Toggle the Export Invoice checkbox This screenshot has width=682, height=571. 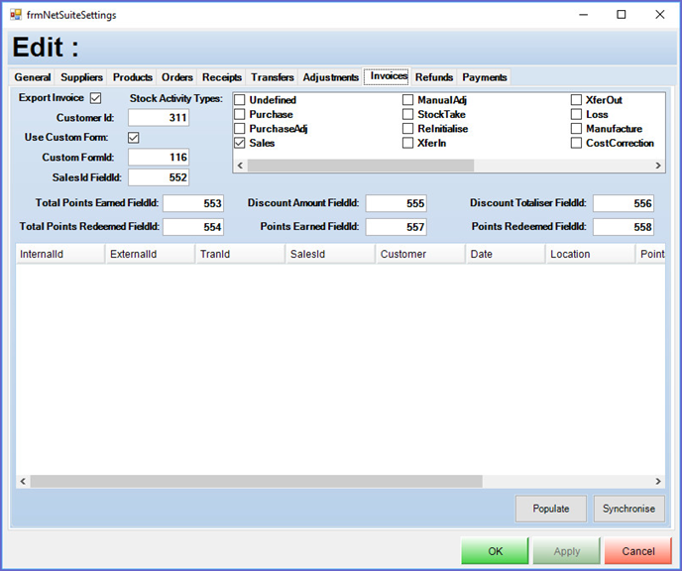tap(96, 98)
